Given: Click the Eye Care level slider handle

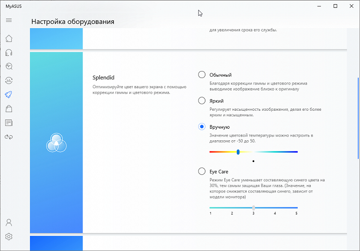Looking at the screenshot, I should coord(253,208).
